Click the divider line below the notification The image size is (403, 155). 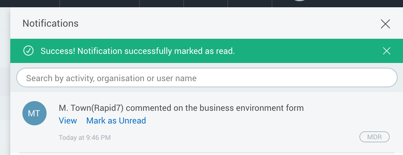207,153
